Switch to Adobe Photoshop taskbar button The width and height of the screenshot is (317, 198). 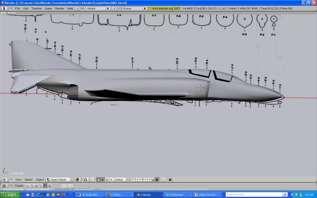click(x=207, y=195)
